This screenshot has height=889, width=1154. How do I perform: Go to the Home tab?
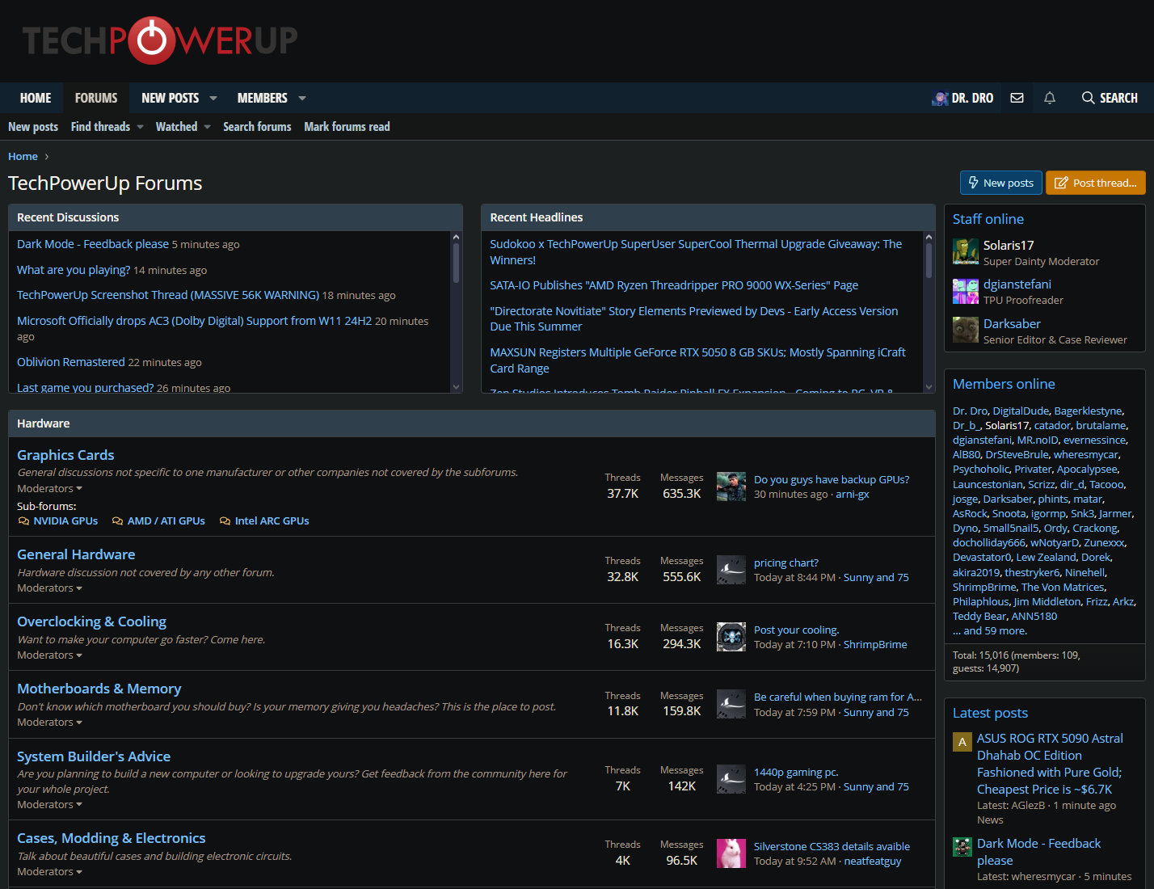point(36,98)
